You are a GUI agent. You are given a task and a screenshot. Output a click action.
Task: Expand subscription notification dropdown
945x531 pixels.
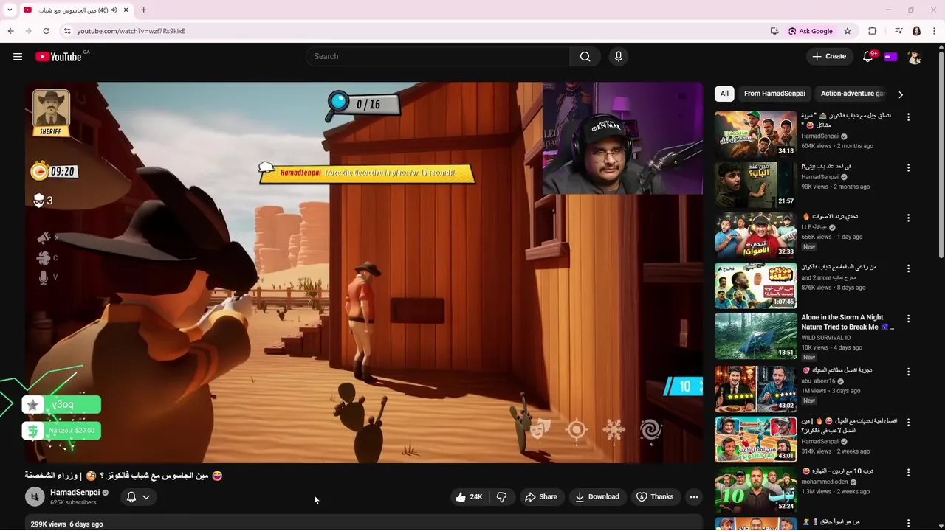[138, 497]
